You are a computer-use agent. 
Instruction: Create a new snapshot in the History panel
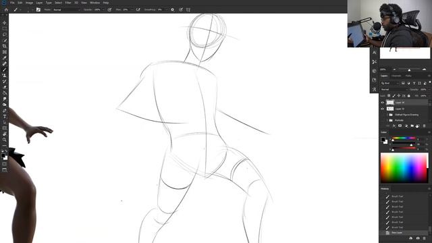418,238
